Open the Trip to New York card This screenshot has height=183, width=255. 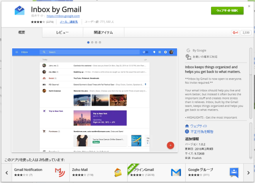point(100,118)
